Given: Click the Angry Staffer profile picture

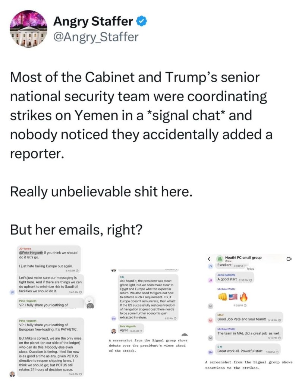Looking at the screenshot, I should pyautogui.click(x=28, y=28).
